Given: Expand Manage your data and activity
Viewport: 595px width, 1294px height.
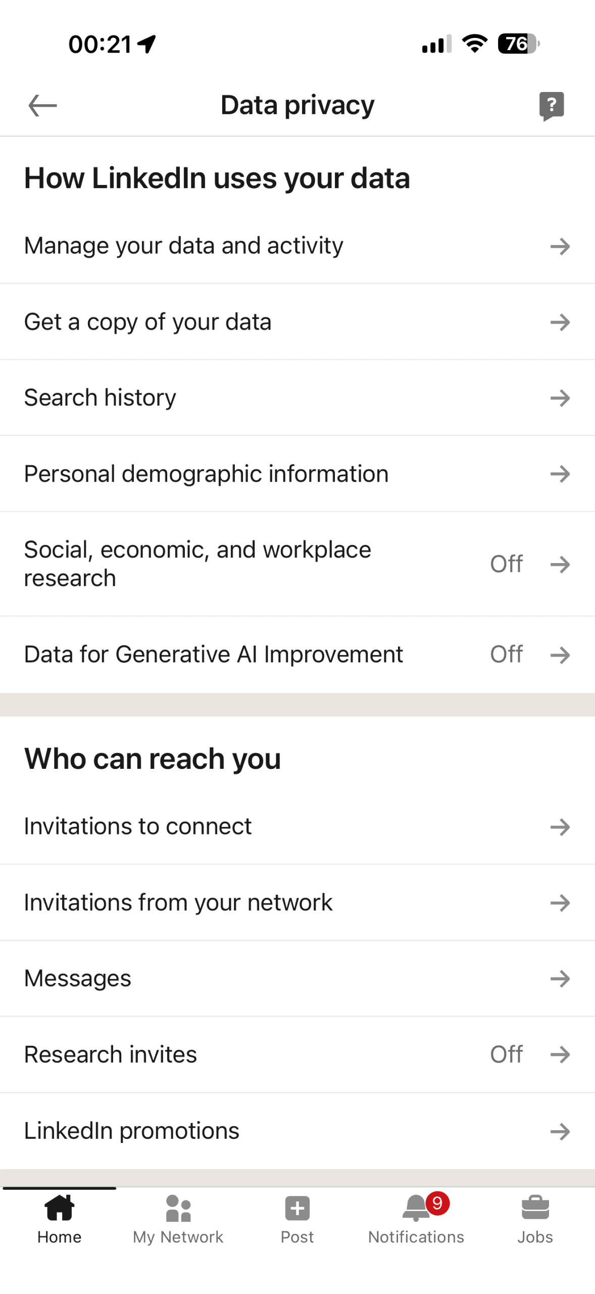Looking at the screenshot, I should point(183,246).
